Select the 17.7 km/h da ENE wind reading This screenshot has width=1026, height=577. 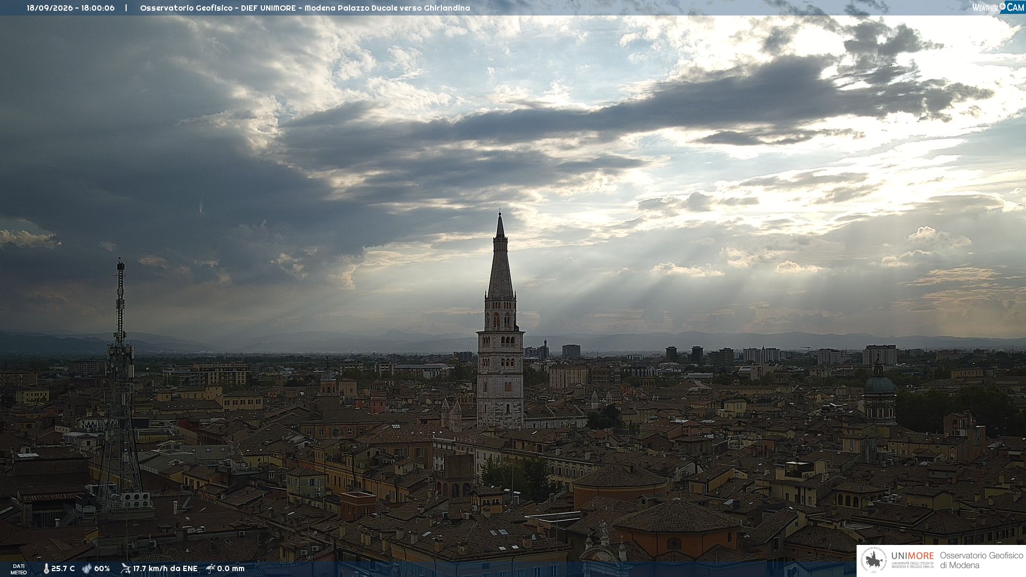(x=165, y=569)
